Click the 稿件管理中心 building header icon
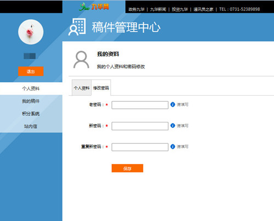The height and width of the screenshot is (221, 274). pyautogui.click(x=77, y=27)
